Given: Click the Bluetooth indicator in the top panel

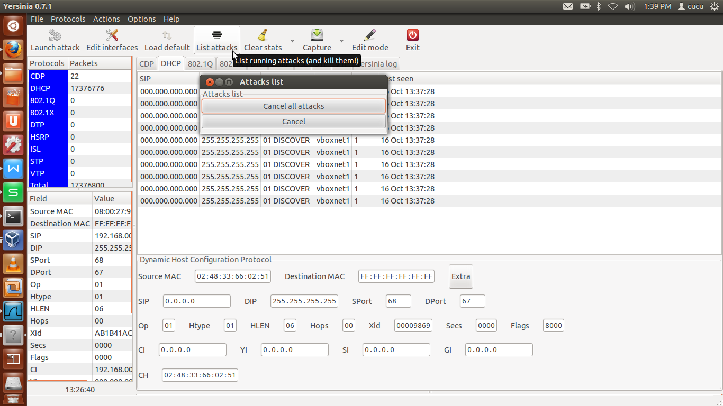Looking at the screenshot, I should (x=599, y=6).
